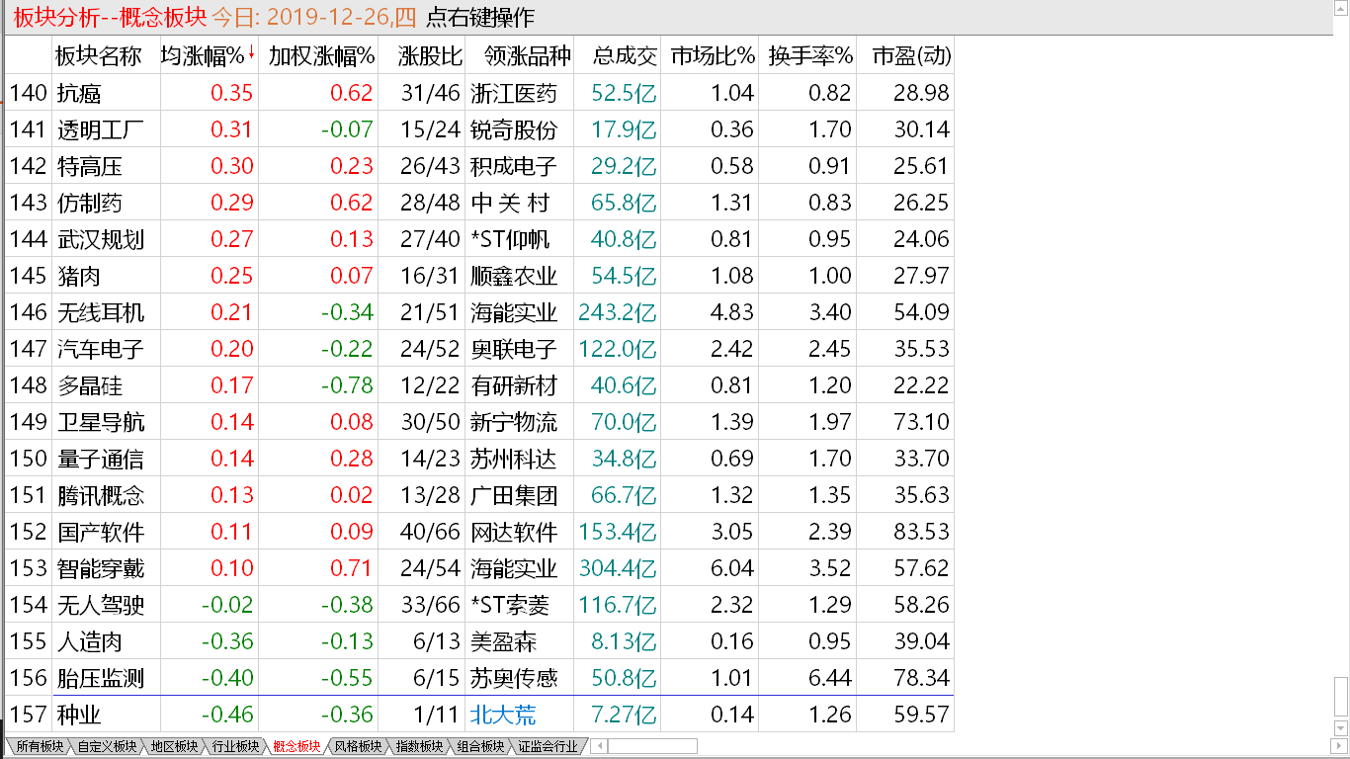The height and width of the screenshot is (759, 1350).
Task: Click the horizontal scrollbar left arrow
Action: tap(598, 746)
